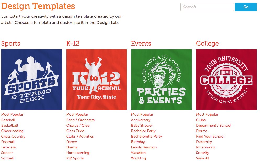Open Most Popular under Events
This screenshot has height=161, width=260.
(x=142, y=114)
